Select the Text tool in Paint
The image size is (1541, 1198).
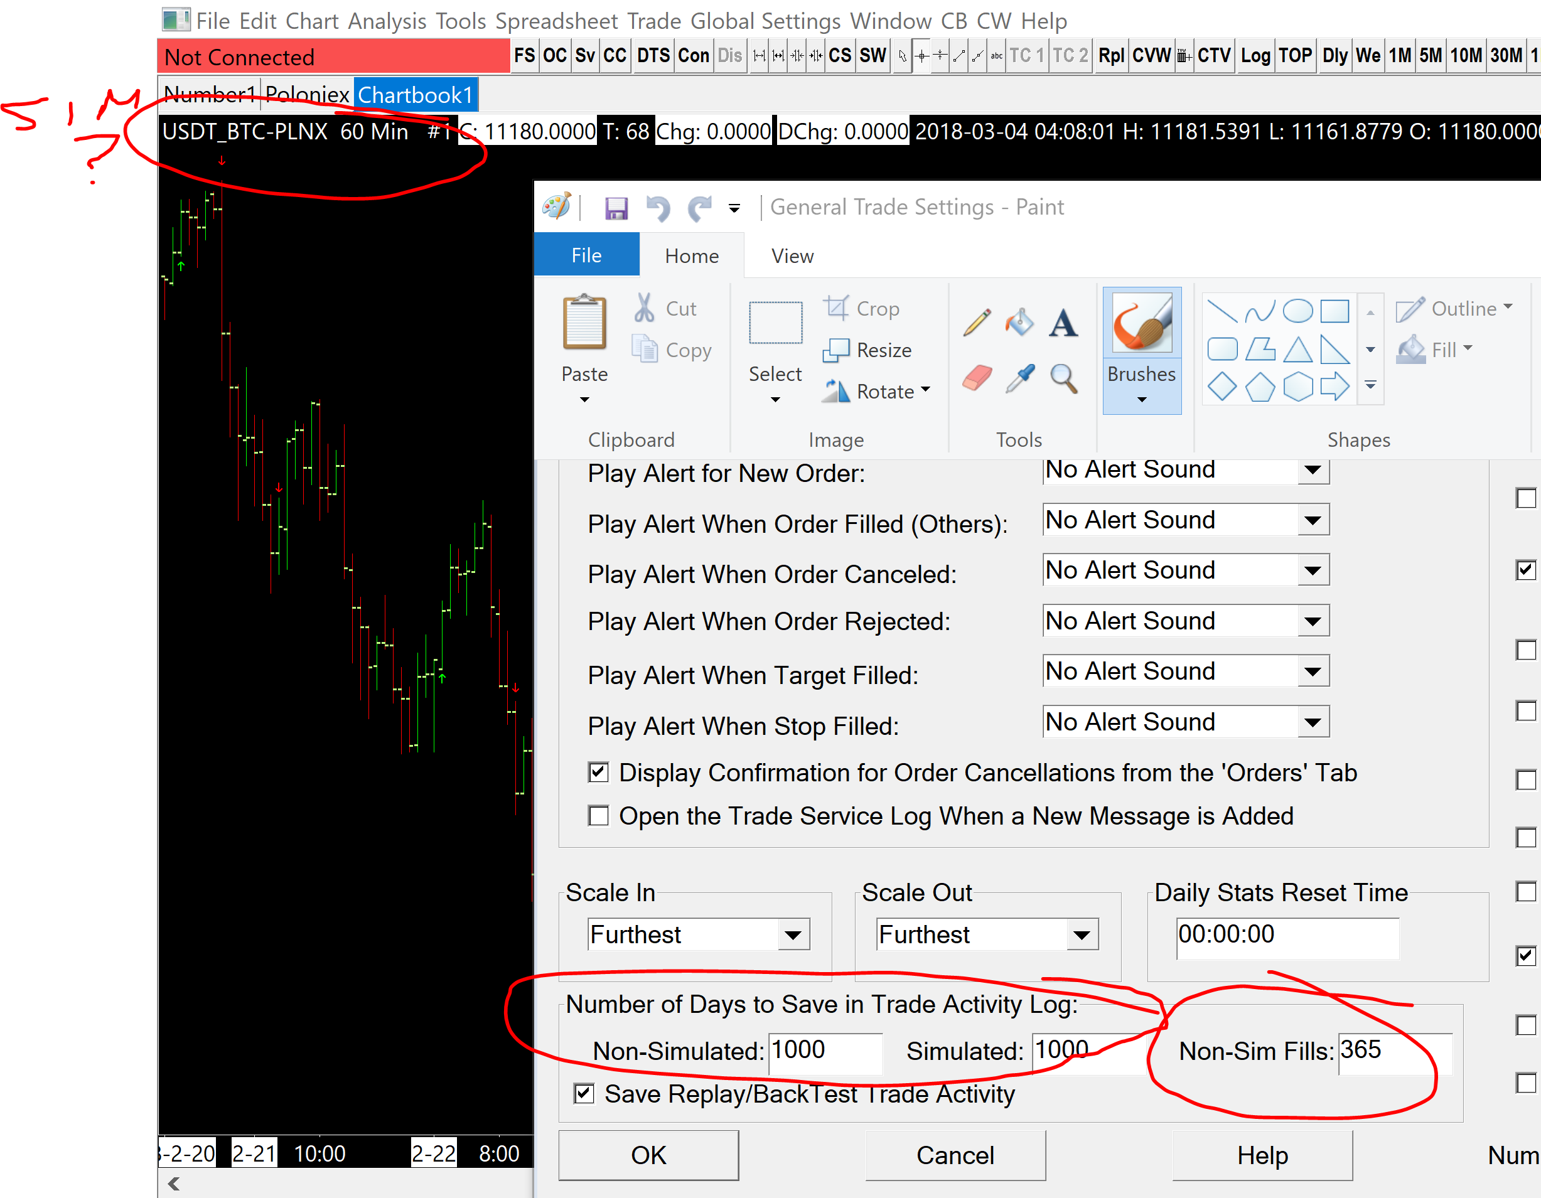(1063, 323)
